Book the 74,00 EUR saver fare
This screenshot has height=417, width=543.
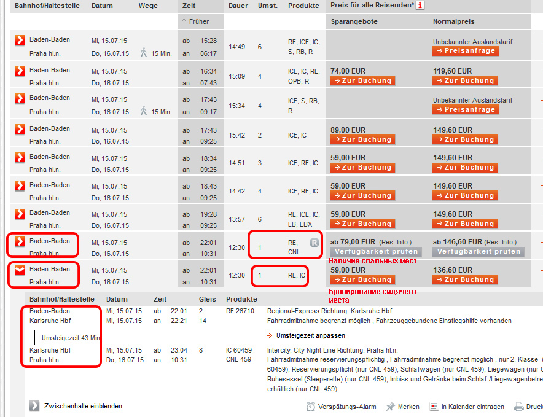[x=362, y=80]
